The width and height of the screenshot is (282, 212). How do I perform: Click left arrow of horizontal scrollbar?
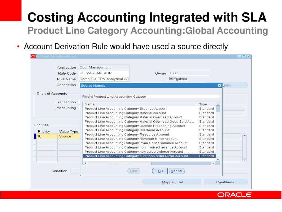(x=86, y=163)
